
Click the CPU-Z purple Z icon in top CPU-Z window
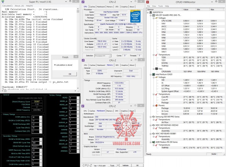(83, 2)
